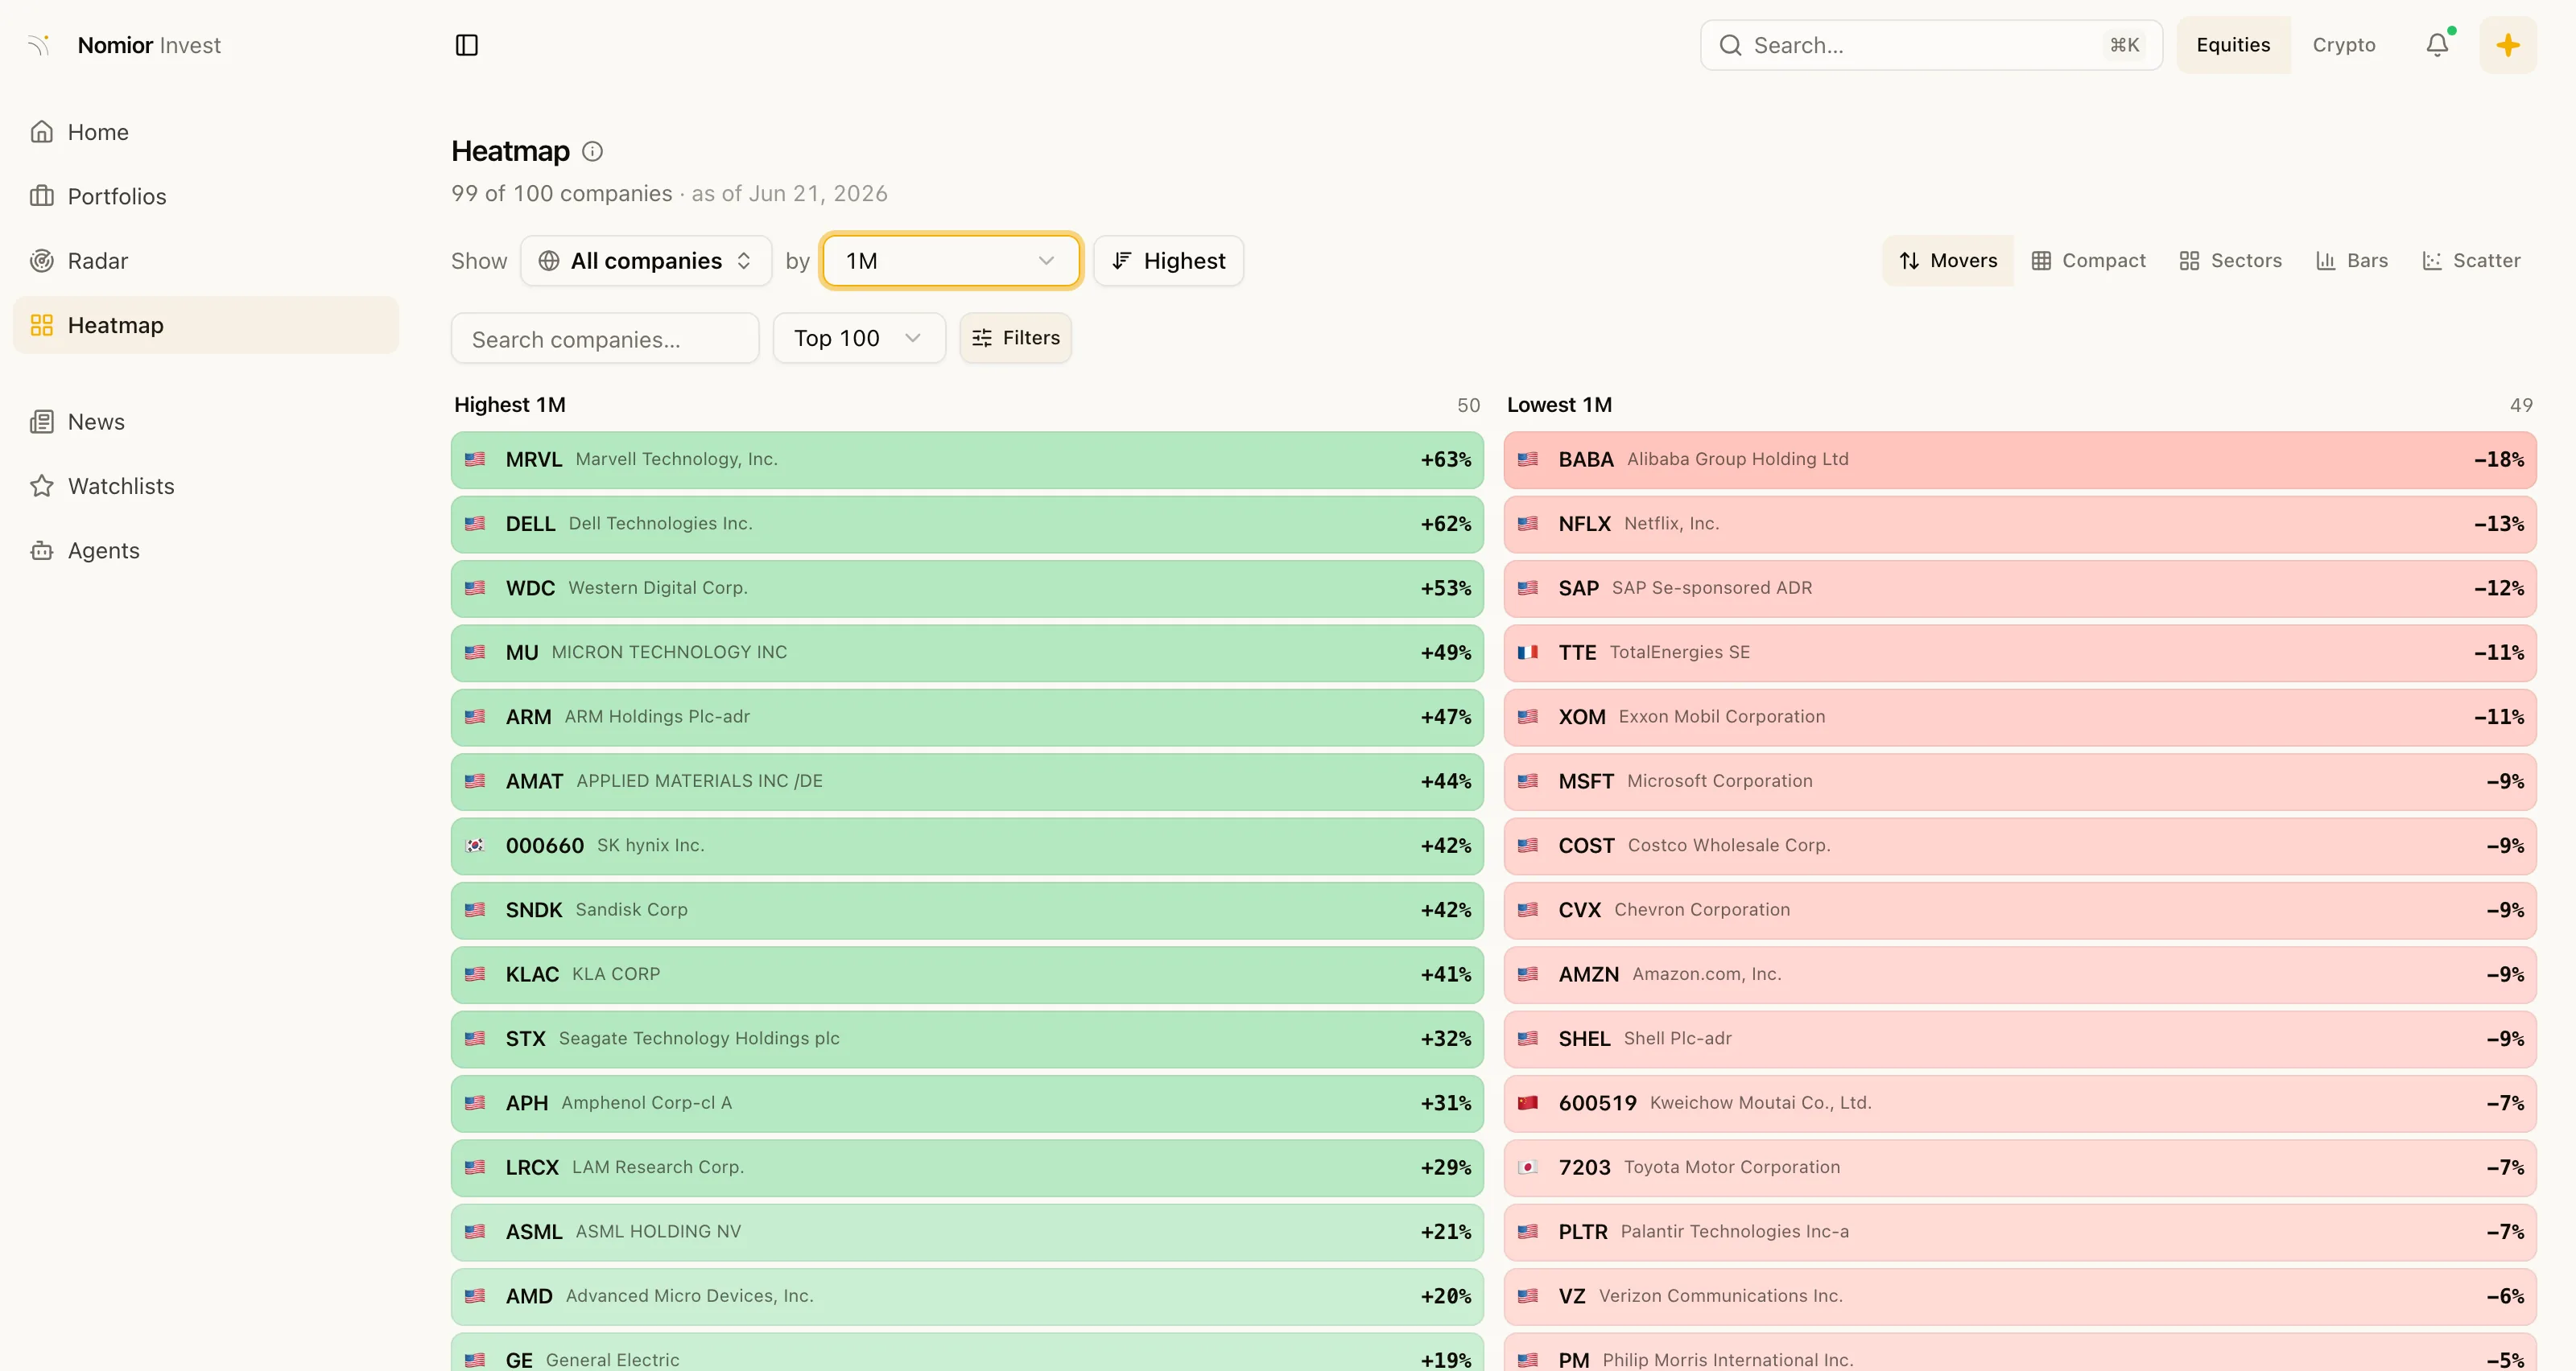
Task: Select the Scatter view tab
Action: (2471, 261)
